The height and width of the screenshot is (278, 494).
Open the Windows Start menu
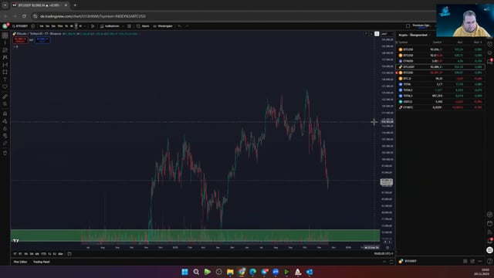click(185, 272)
